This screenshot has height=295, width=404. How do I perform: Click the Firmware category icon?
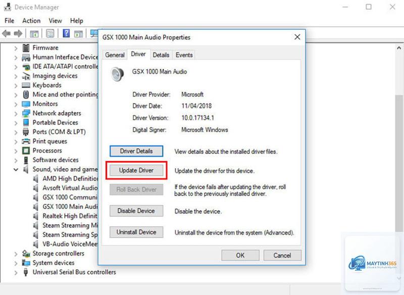click(26, 47)
